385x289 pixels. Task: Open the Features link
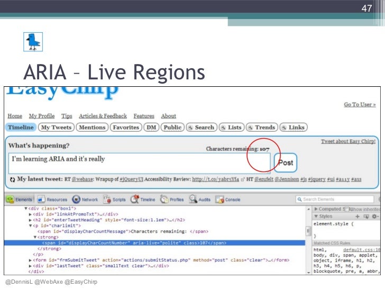click(x=144, y=116)
